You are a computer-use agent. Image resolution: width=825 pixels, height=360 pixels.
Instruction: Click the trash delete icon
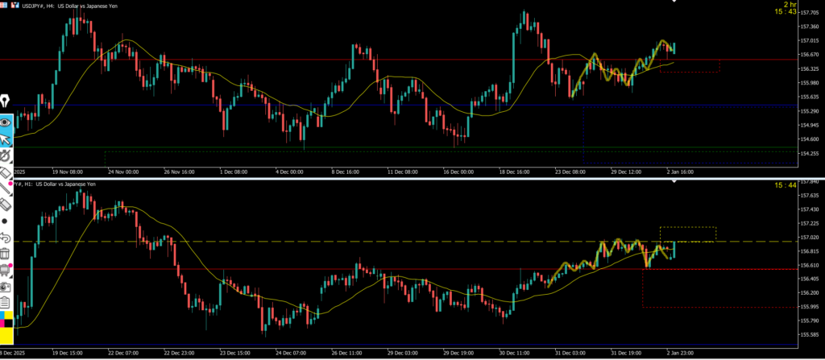click(5, 254)
